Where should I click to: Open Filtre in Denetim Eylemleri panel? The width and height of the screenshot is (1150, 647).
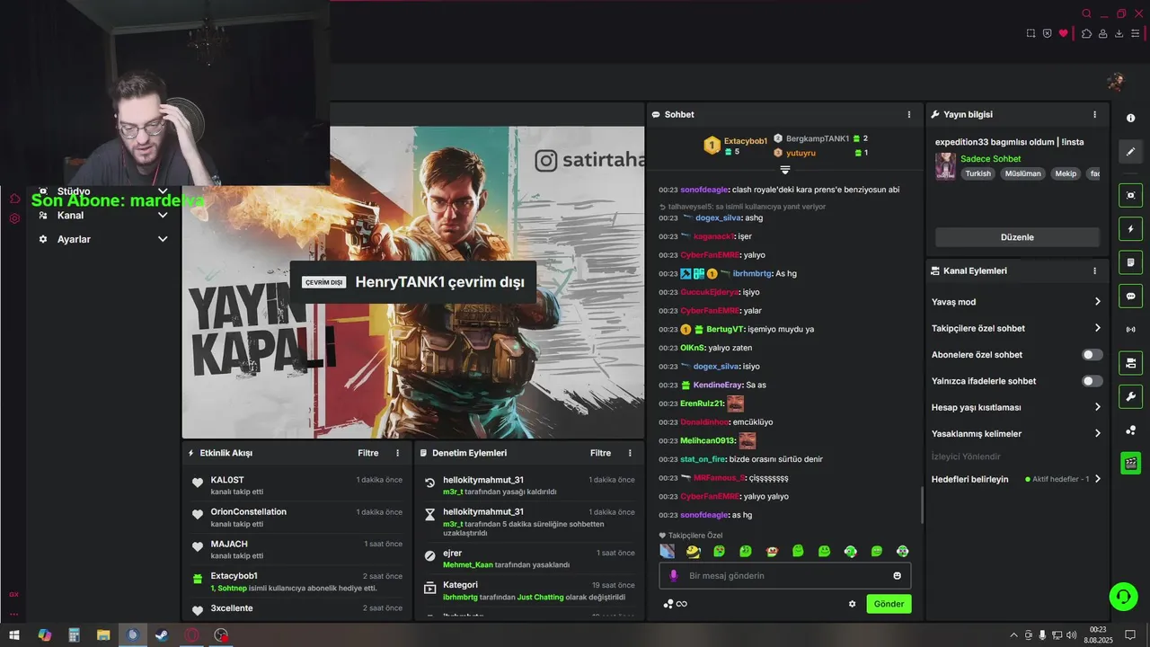click(600, 453)
